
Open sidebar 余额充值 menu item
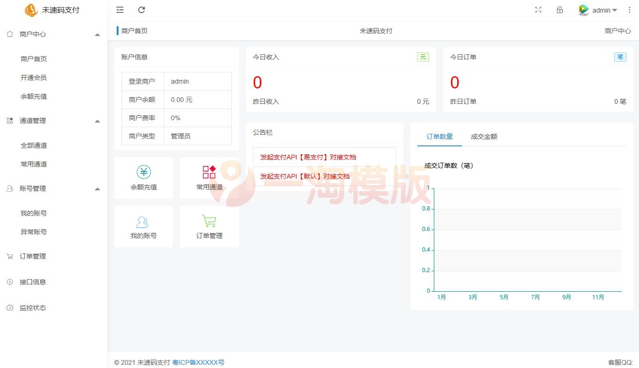point(34,96)
